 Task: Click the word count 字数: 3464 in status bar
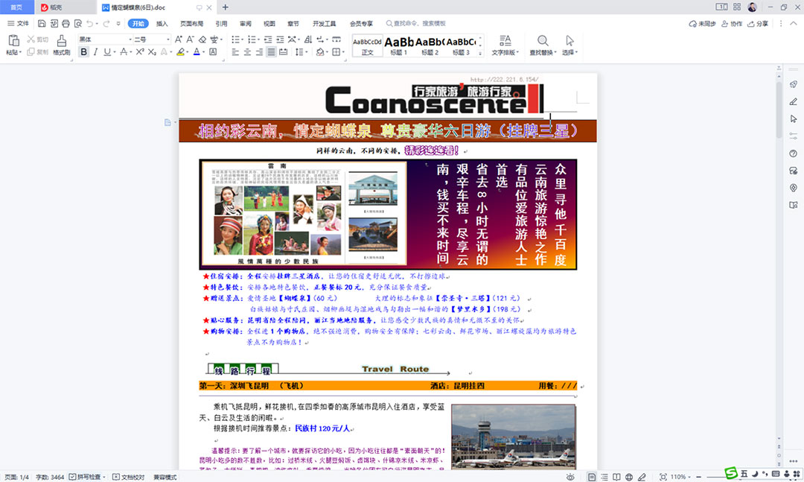pyautogui.click(x=49, y=477)
